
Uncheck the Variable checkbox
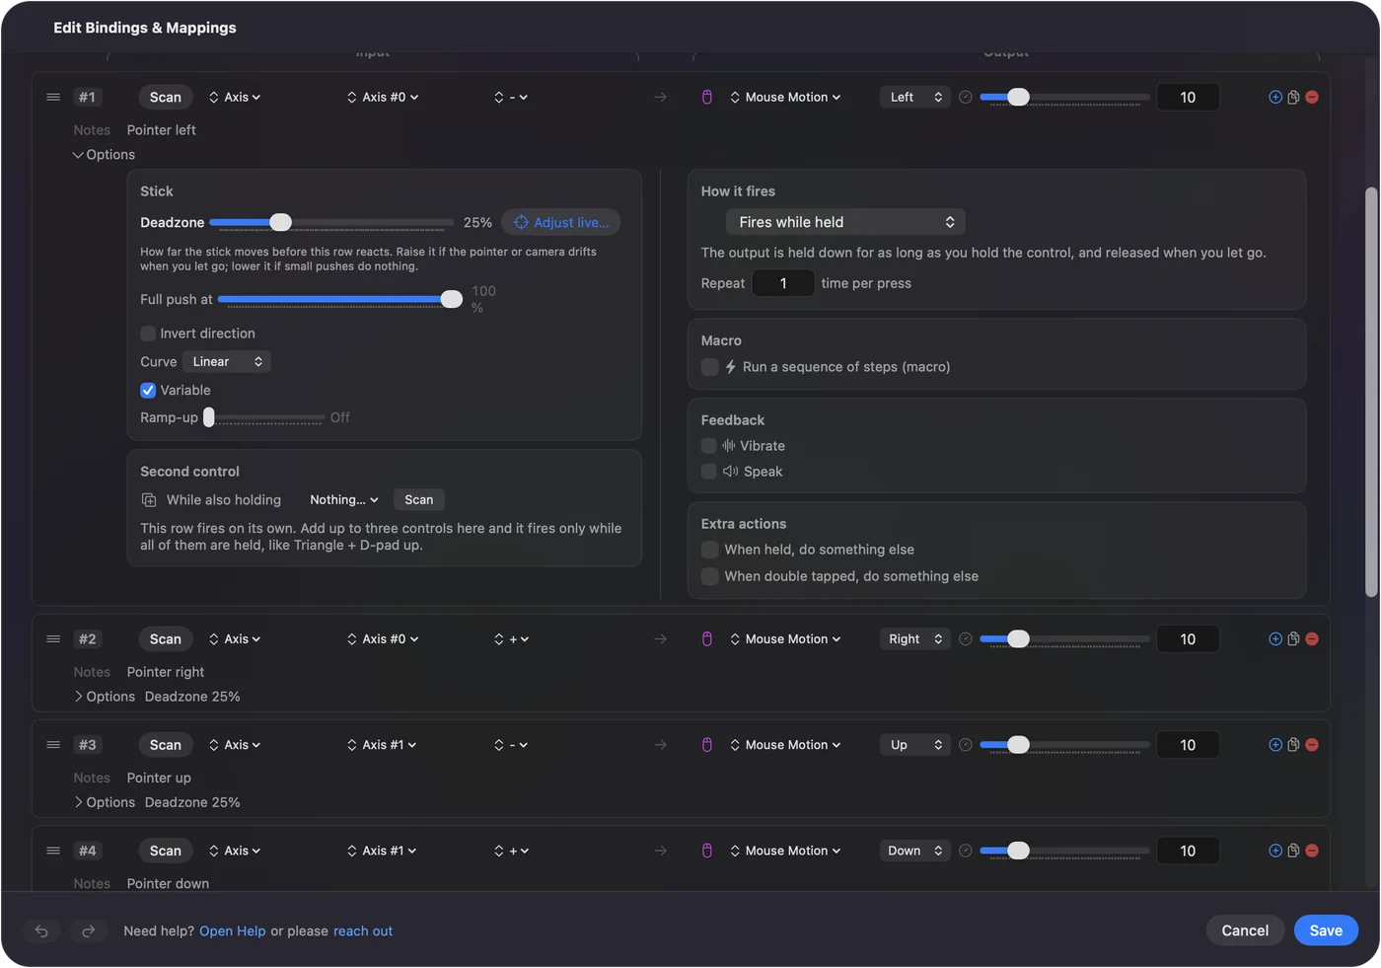(148, 390)
